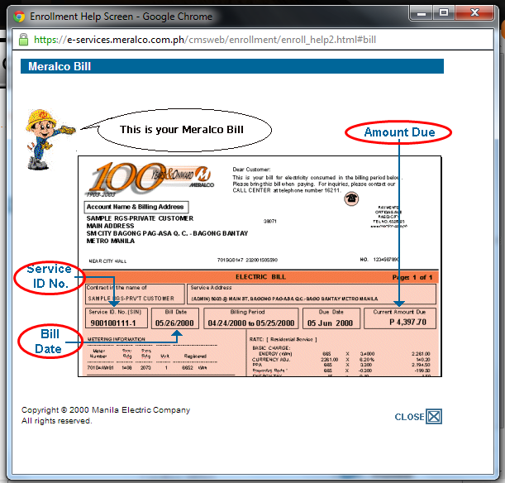Viewport: 505px width, 483px height.
Task: Click the URL address bar
Action: pyautogui.click(x=253, y=40)
